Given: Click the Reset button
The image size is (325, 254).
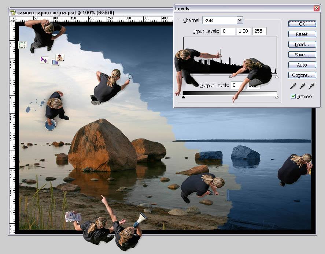Looking at the screenshot, I should pyautogui.click(x=302, y=34).
